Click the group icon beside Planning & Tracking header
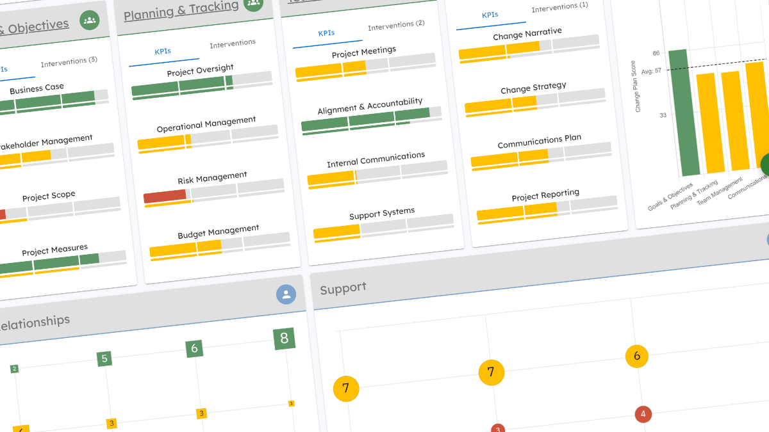Viewport: 769px width, 432px height. coord(254,3)
